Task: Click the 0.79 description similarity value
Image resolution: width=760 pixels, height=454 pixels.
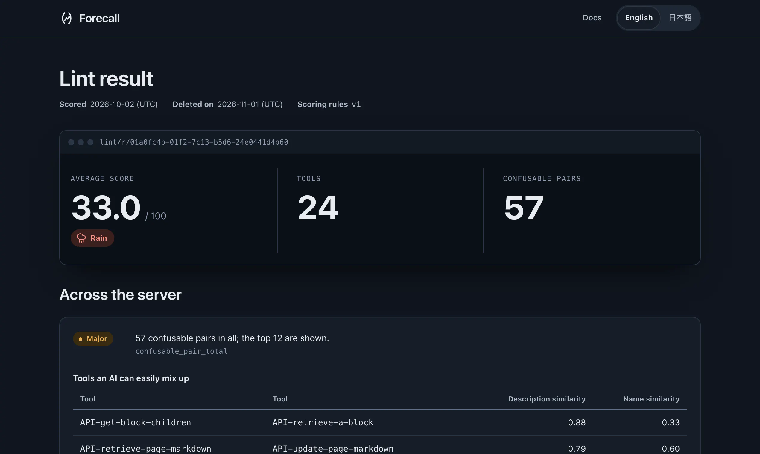Action: (x=577, y=449)
